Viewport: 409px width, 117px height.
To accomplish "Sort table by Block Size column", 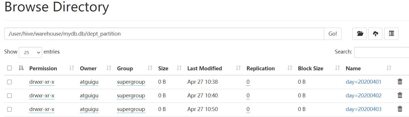I will [310, 68].
